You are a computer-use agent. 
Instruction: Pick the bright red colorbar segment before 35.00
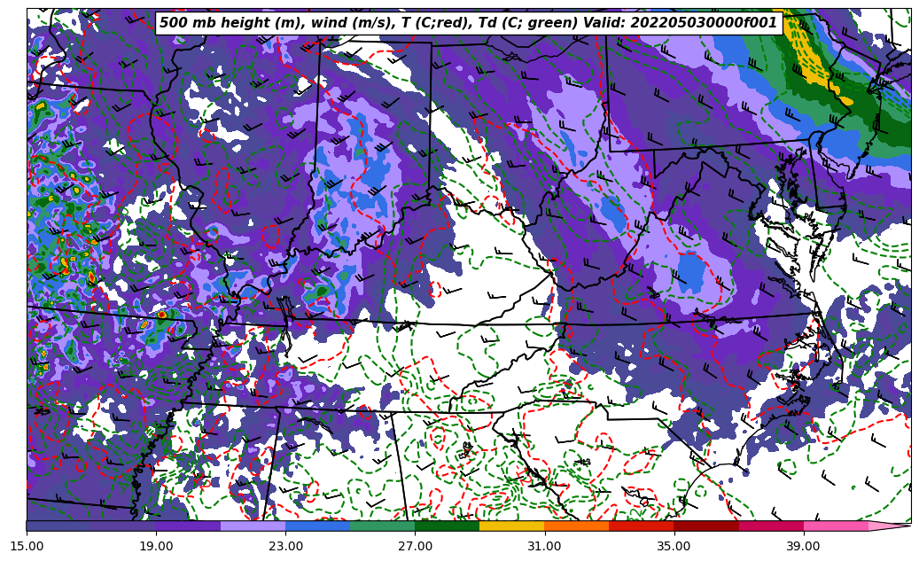pos(641,526)
